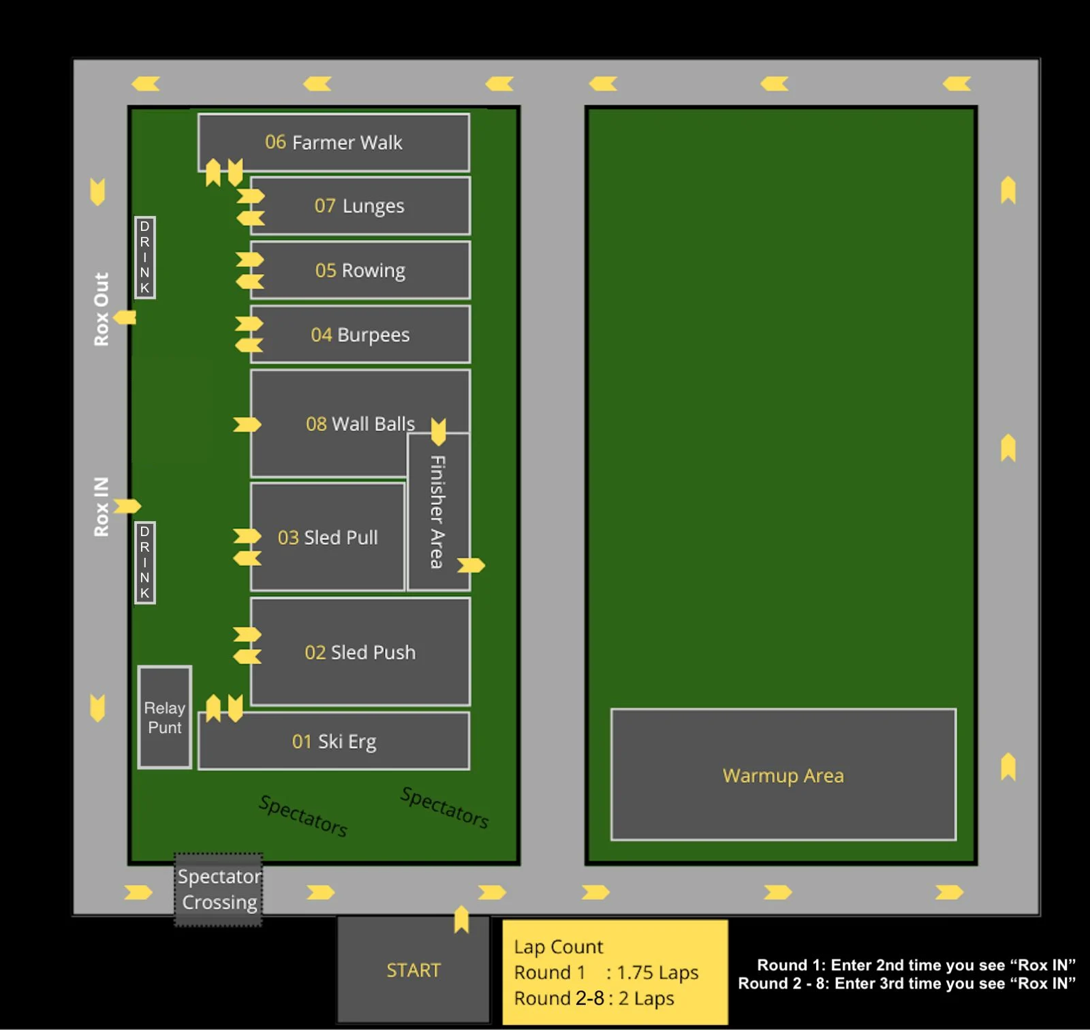
Task: Select the 03 Sled Pull station
Action: (x=328, y=537)
